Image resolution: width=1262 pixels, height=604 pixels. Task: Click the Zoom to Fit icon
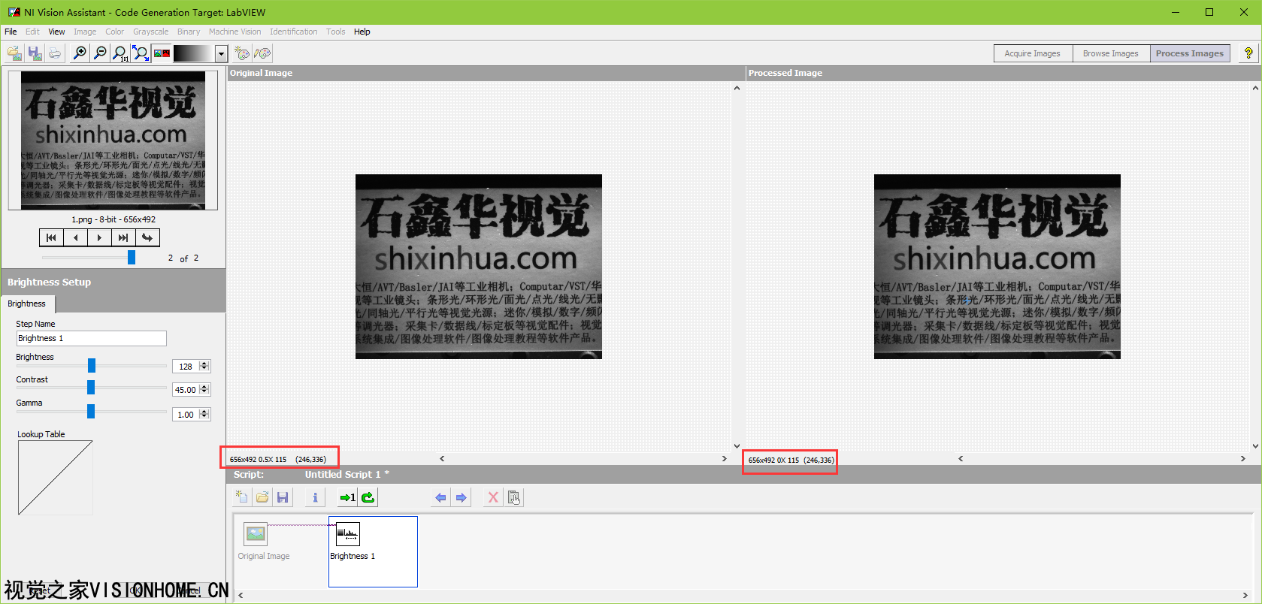(141, 53)
